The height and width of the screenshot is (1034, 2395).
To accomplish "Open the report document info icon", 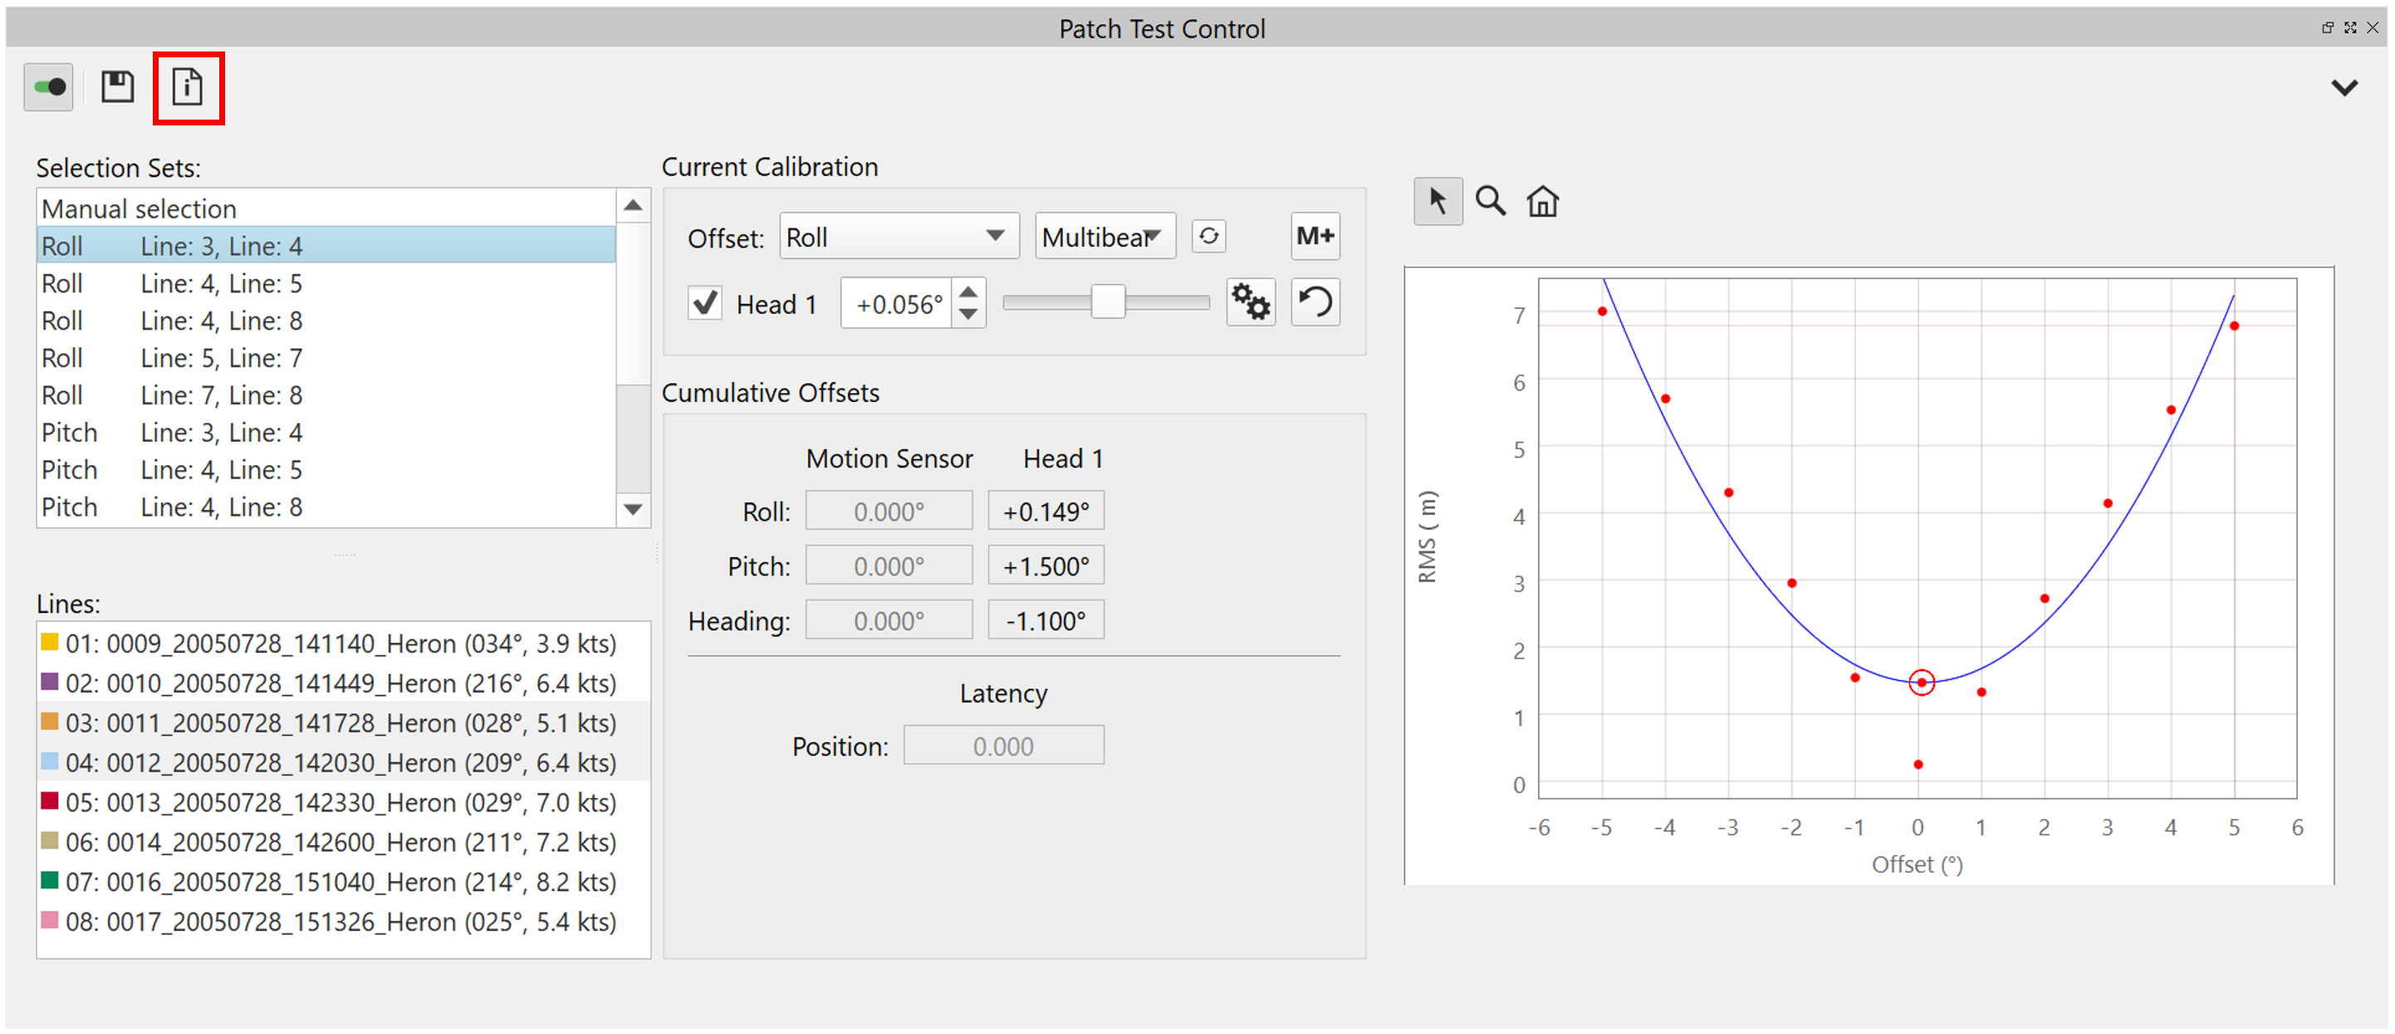I will pos(188,87).
